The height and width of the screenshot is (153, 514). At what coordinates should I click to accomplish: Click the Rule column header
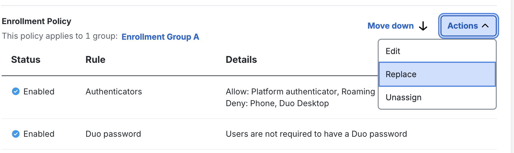pos(95,60)
